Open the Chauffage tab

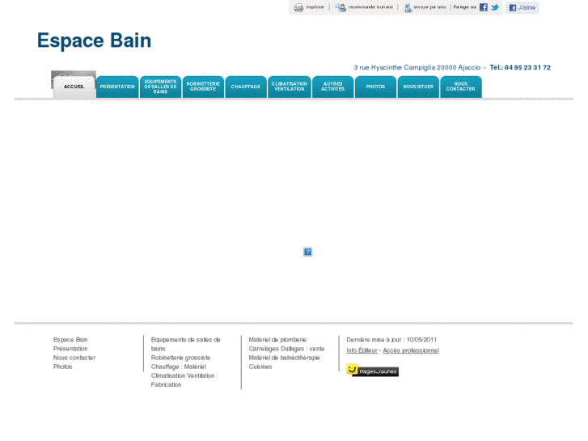coord(246,87)
